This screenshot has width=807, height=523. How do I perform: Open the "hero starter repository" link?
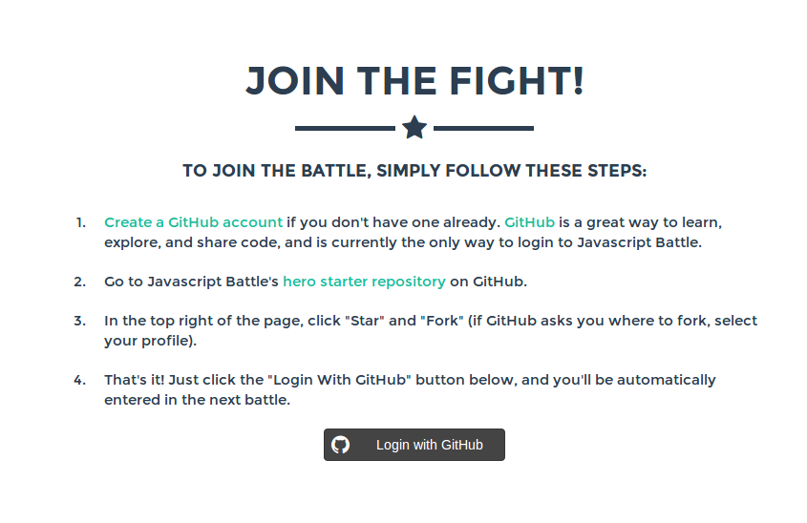pos(364,282)
